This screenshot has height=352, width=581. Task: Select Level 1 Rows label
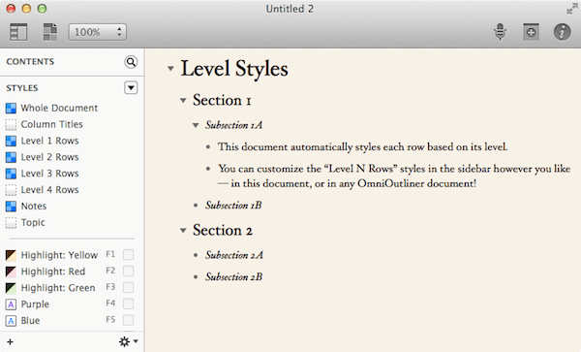[x=49, y=141]
